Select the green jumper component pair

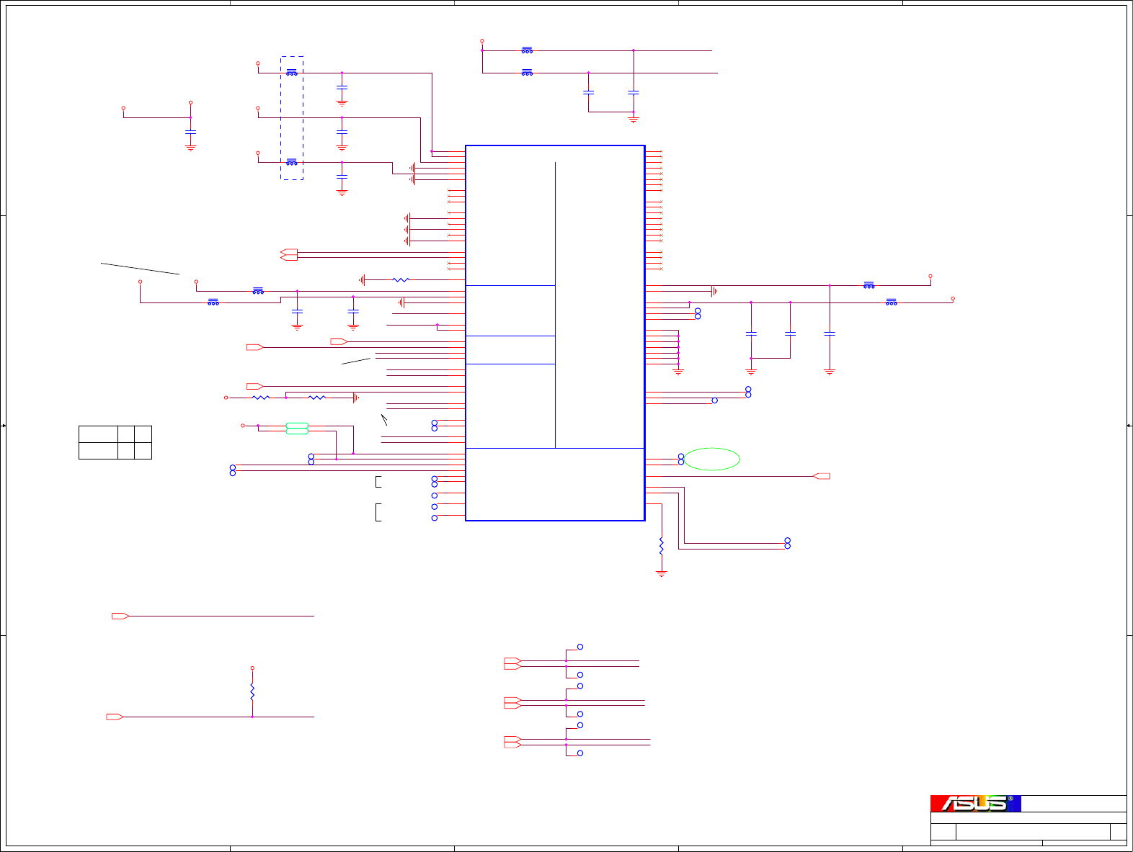point(297,429)
